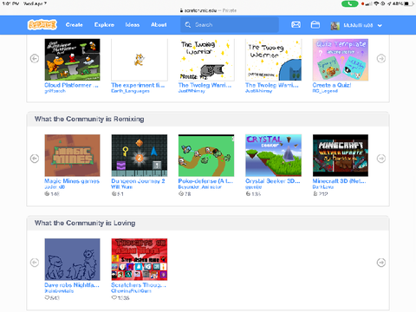The height and width of the screenshot is (312, 416).
Task: Go back in the top project carousel
Action: point(35,59)
